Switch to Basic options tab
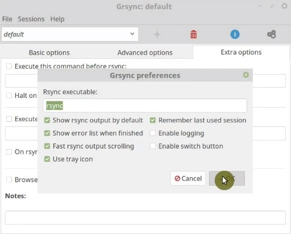This screenshot has width=291, height=234. pyautogui.click(x=49, y=52)
